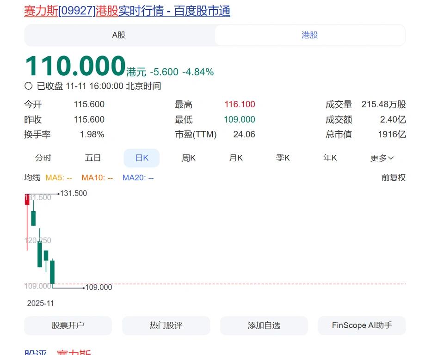The width and height of the screenshot is (444, 355).
Task: Select the 季K chart view
Action: (x=283, y=158)
